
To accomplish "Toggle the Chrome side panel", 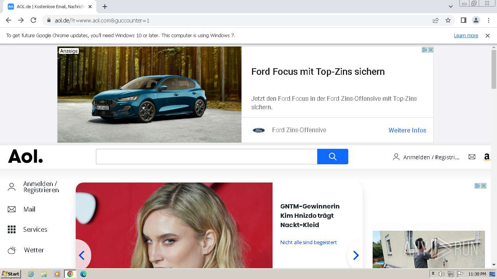I will (463, 20).
